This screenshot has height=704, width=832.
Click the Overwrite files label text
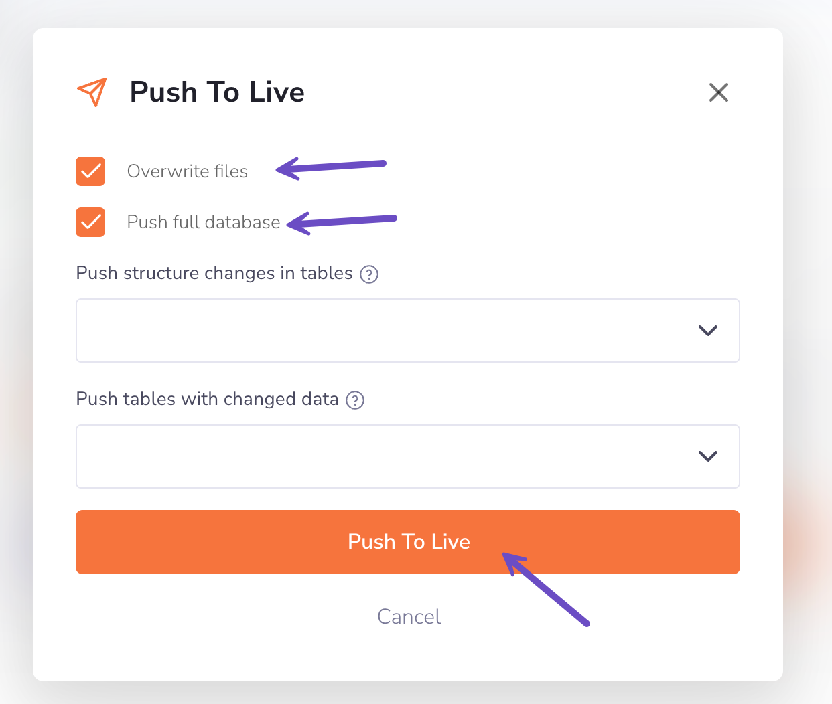[x=188, y=171]
